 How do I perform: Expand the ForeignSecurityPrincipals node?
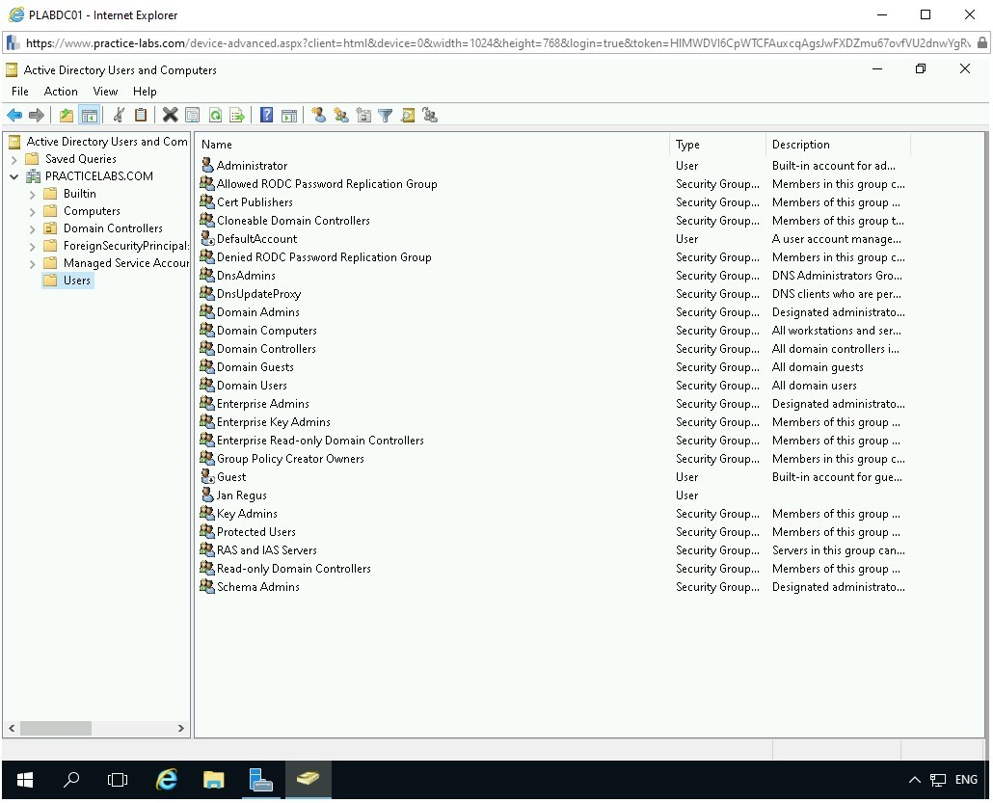(x=33, y=247)
